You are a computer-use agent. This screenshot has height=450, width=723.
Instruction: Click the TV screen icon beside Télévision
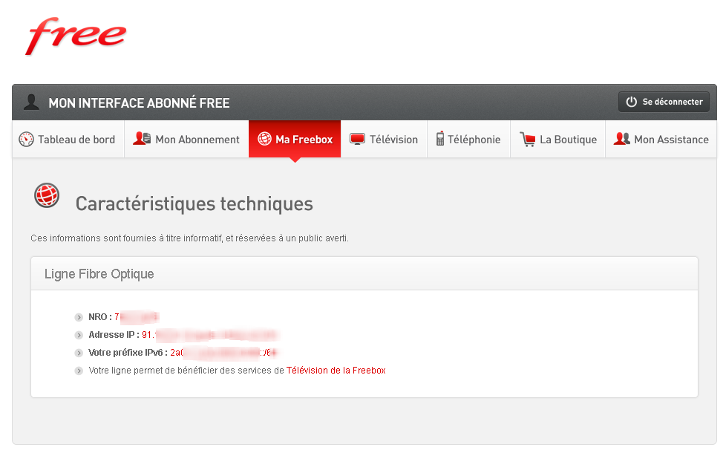357,139
